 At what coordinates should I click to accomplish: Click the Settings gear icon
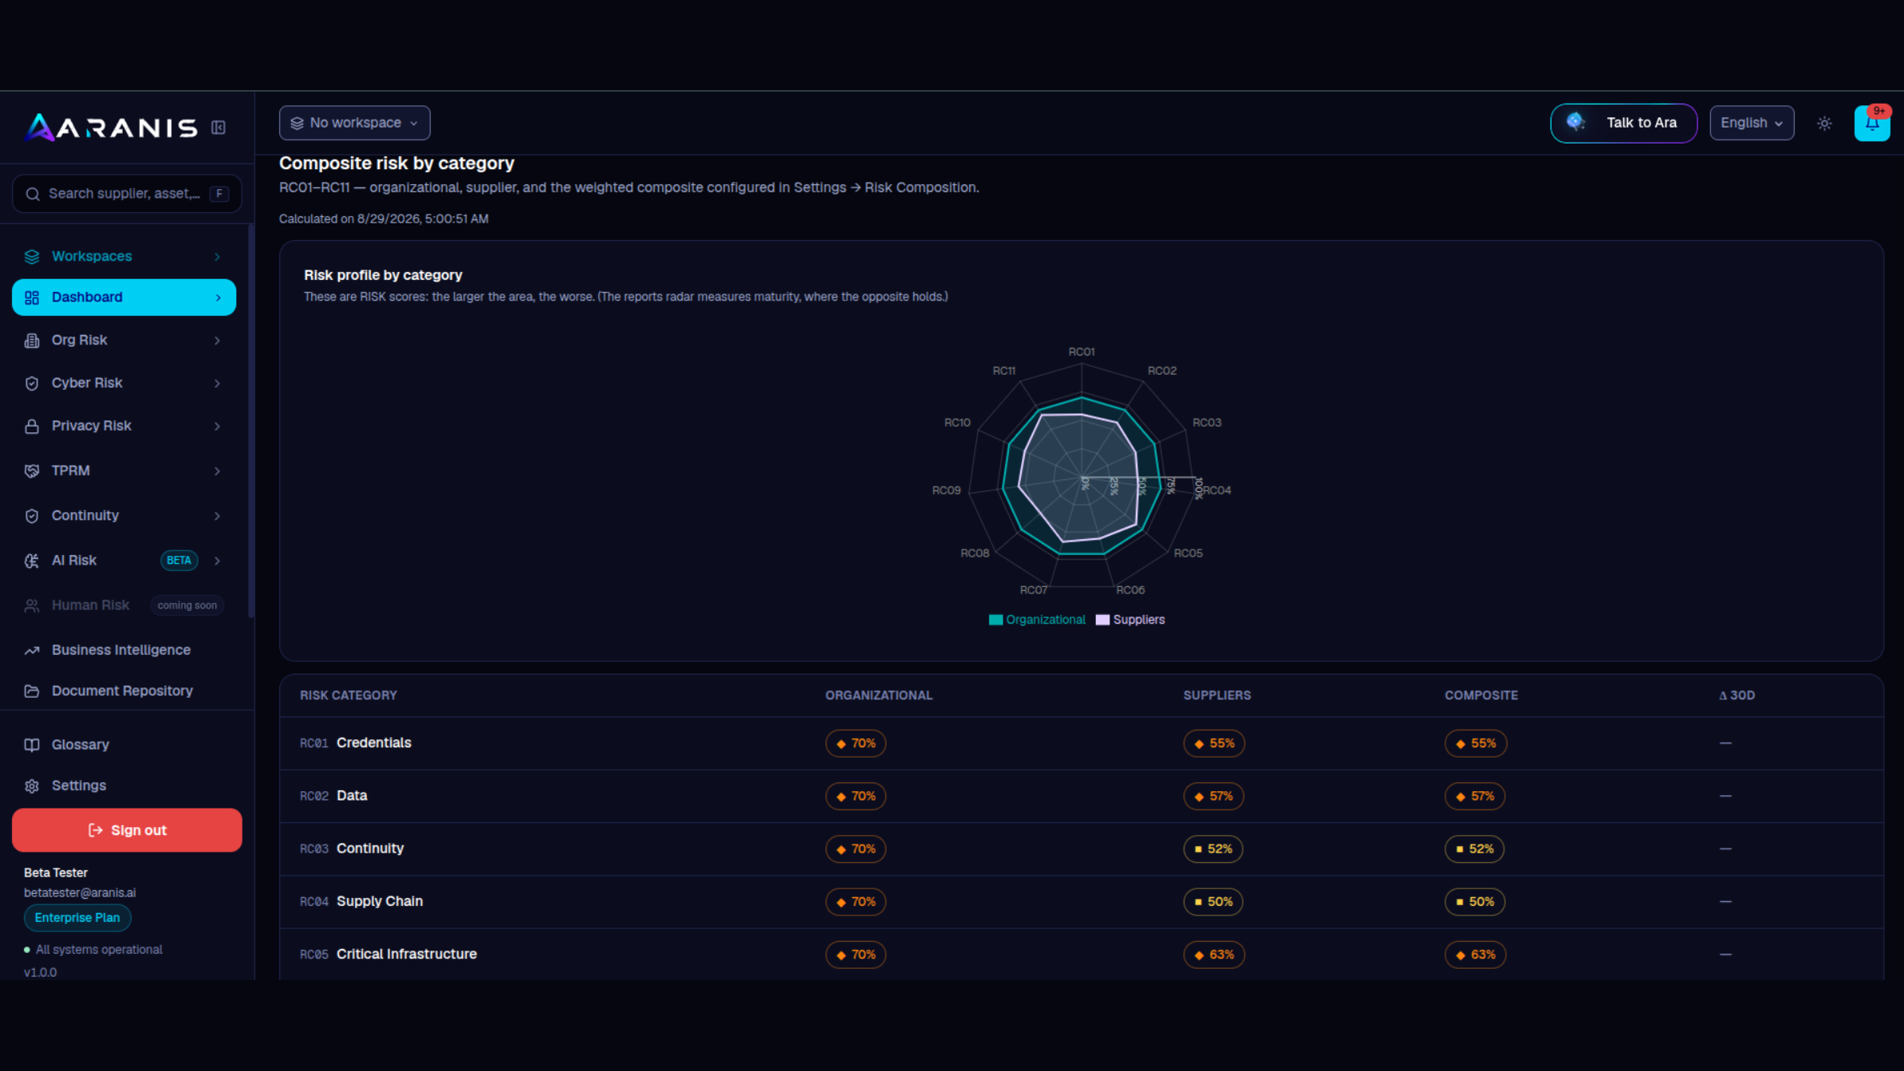click(x=32, y=786)
